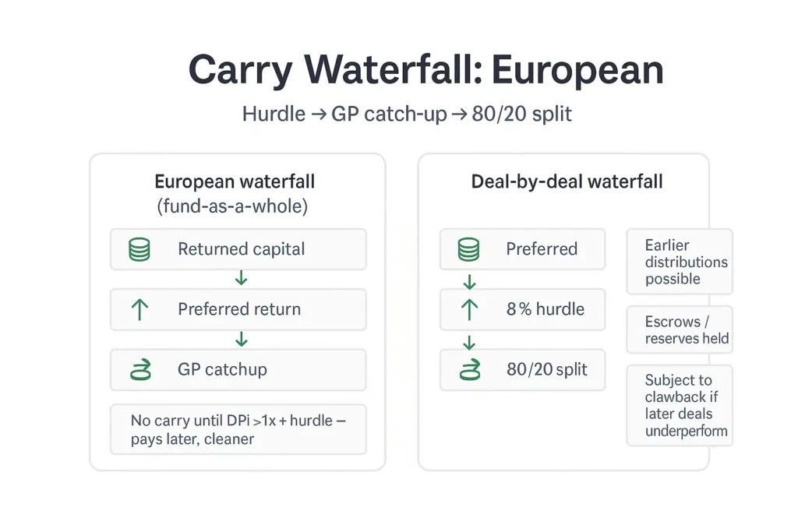Select the GP catchup box

[238, 370]
